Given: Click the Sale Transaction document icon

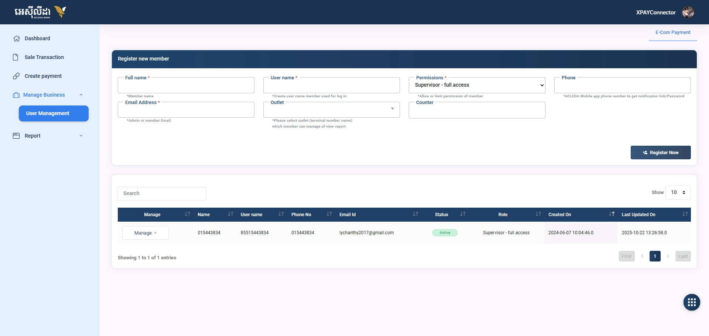Looking at the screenshot, I should coord(16,57).
